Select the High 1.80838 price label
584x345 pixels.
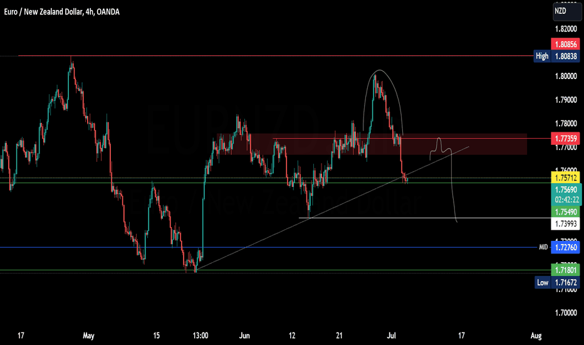click(x=557, y=56)
